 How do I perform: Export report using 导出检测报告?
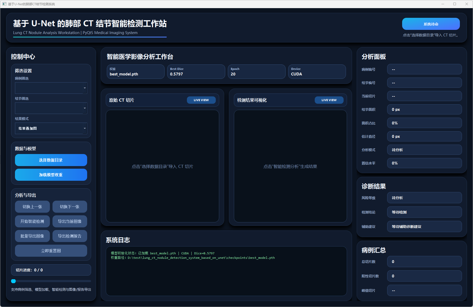point(70,236)
